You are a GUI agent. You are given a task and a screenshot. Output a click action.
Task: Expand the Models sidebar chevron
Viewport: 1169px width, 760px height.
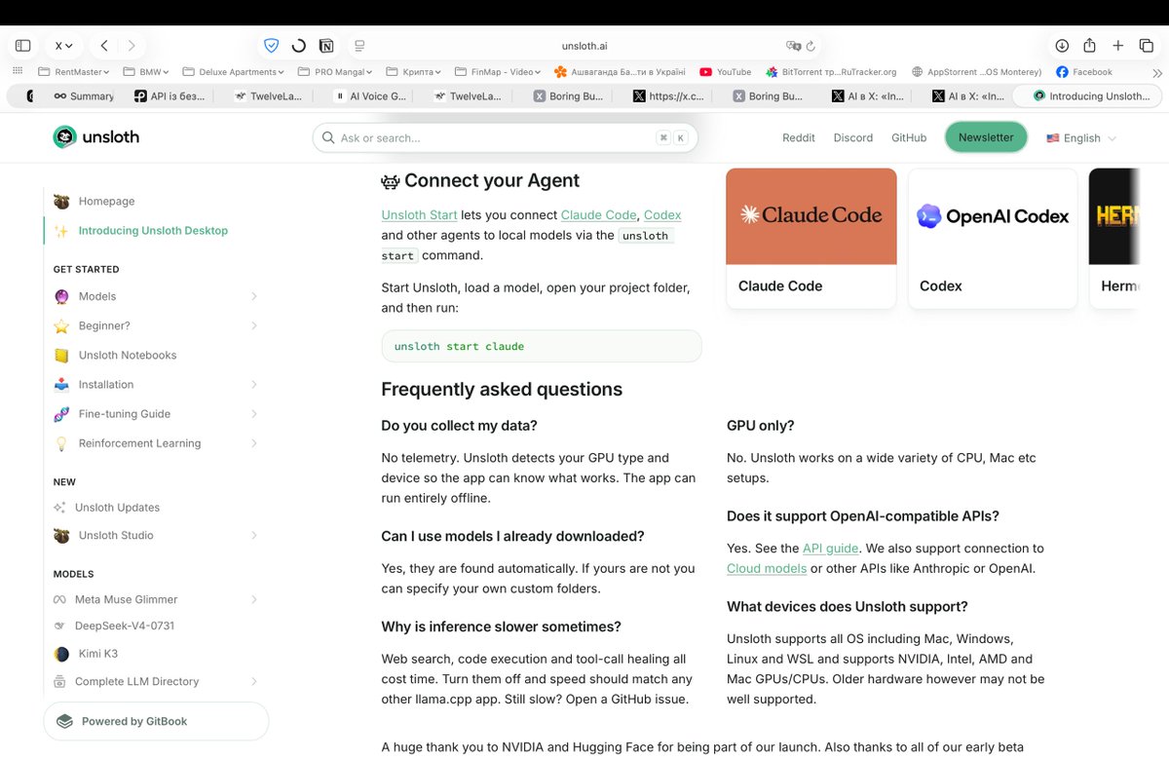coord(253,296)
